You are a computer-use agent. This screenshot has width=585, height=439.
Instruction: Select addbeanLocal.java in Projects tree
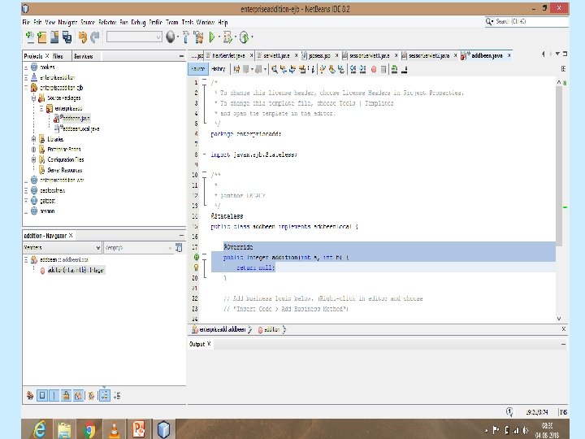(80, 128)
